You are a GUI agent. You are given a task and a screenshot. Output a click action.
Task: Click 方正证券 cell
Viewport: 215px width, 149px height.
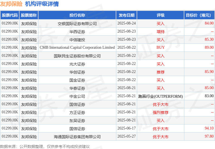[x=77, y=113]
